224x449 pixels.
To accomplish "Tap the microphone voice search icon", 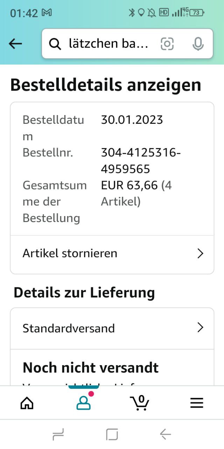I will [x=198, y=44].
